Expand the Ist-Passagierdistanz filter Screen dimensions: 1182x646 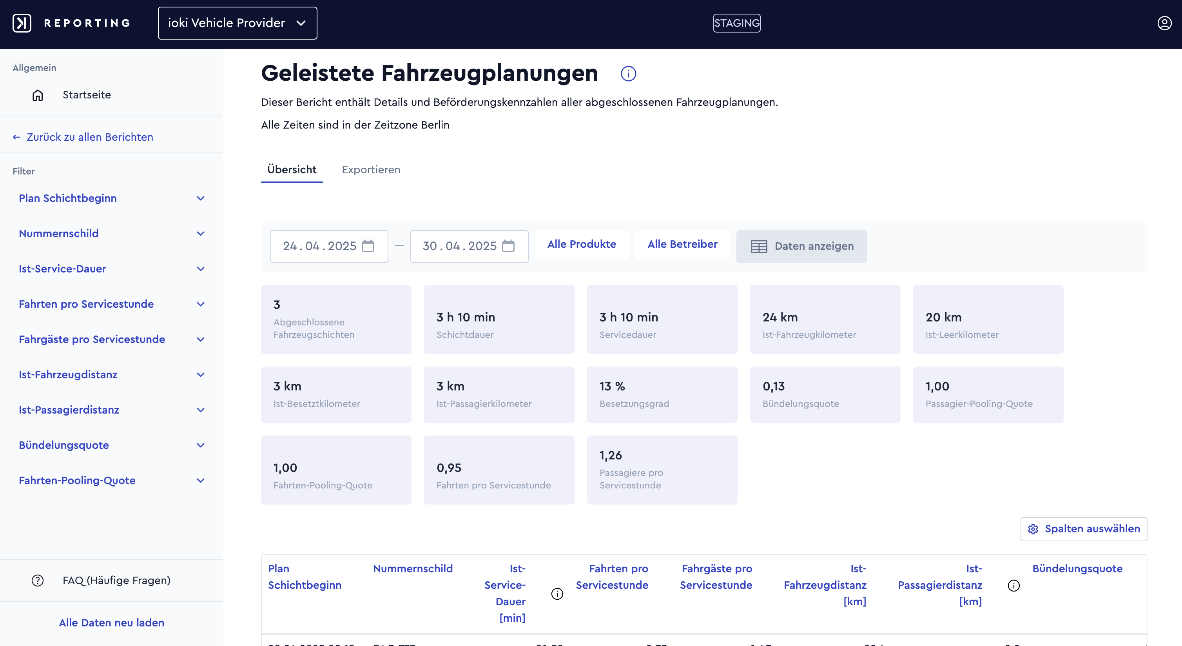pos(112,410)
